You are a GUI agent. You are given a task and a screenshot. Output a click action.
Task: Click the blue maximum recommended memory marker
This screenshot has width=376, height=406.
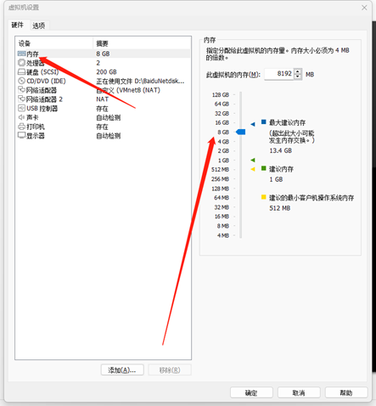[x=253, y=124]
